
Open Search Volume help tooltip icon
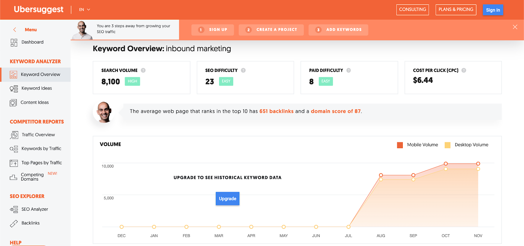coord(143,70)
